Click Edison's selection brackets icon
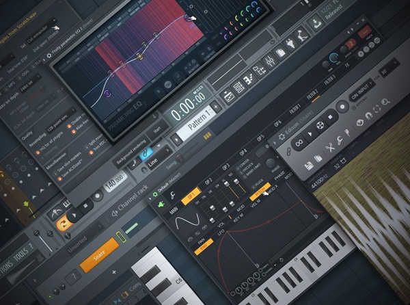410x305 pixels. coord(377,109)
